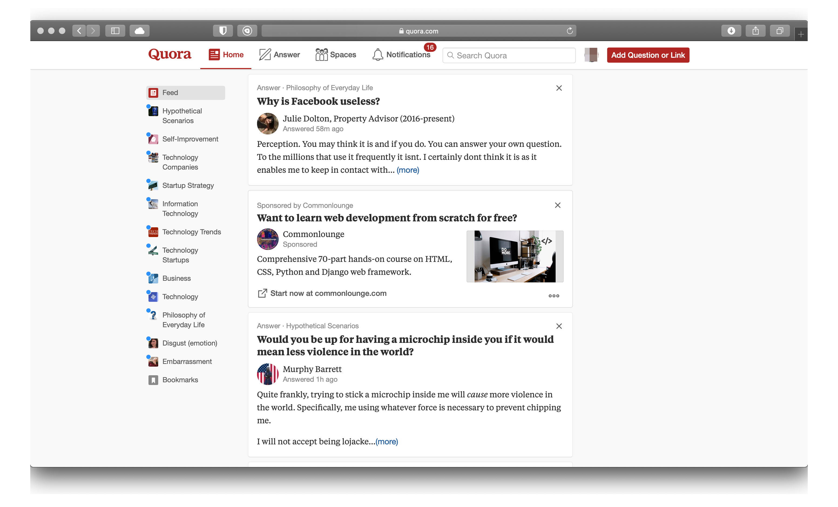Show all tabs overview
Screen dimensions: 838x507
click(x=780, y=31)
